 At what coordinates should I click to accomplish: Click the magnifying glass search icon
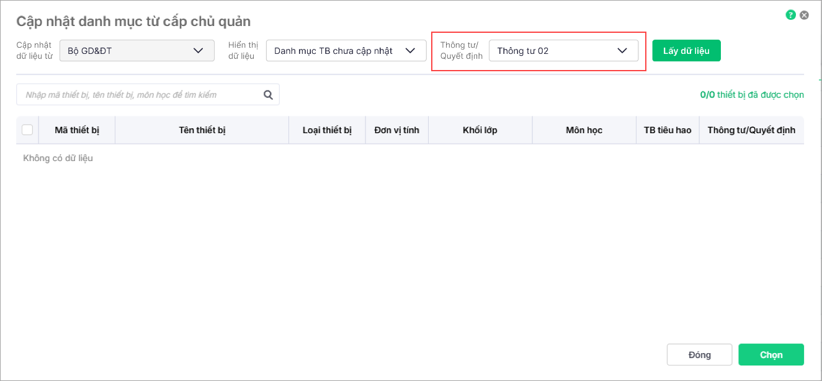point(269,95)
